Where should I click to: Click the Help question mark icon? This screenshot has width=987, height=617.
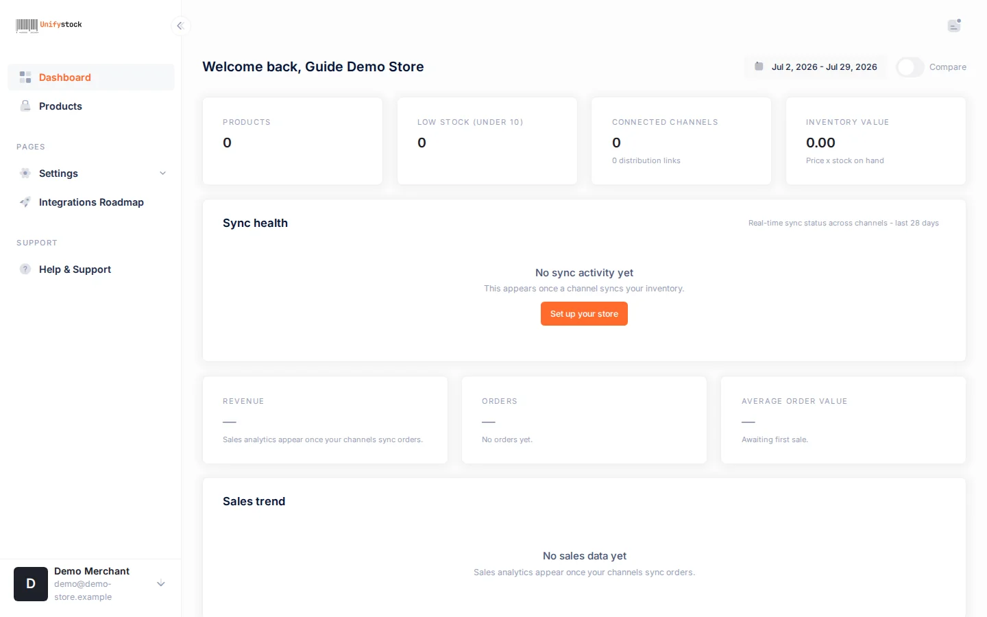click(25, 269)
